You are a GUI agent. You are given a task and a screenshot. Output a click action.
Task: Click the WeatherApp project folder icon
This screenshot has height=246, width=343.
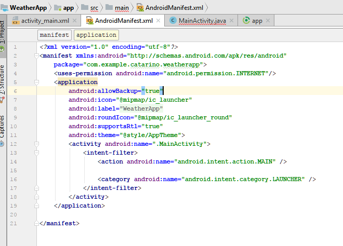[x=4, y=8]
